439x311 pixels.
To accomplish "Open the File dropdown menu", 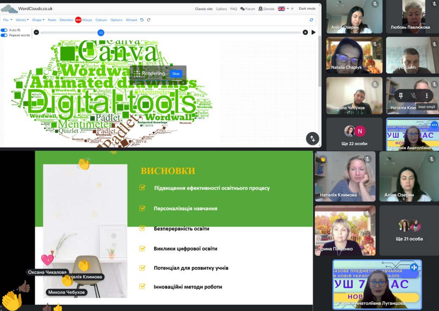I will (x=8, y=20).
